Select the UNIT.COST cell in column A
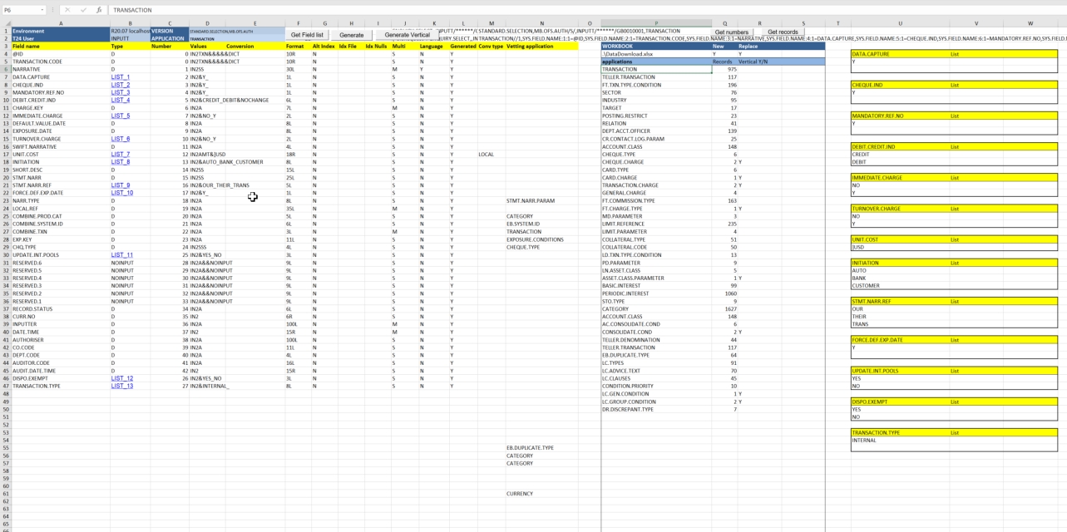Image resolution: width=1067 pixels, height=532 pixels. click(61, 155)
